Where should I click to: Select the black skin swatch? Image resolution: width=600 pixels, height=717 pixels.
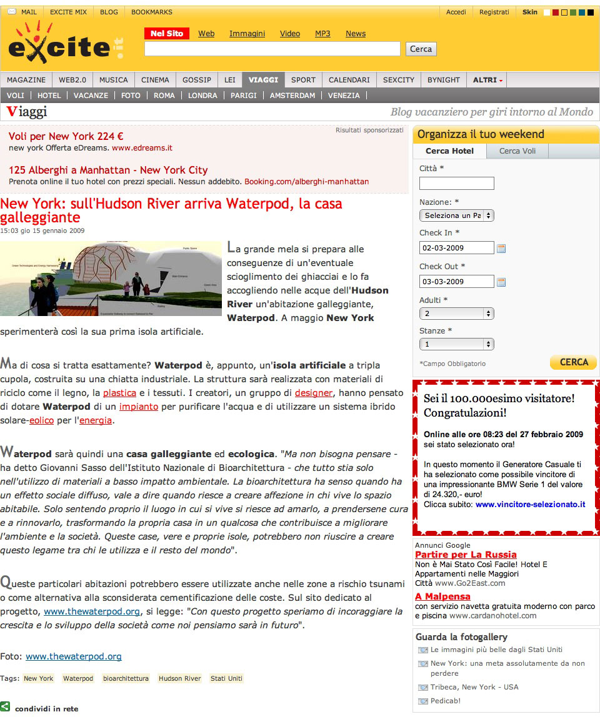click(591, 12)
